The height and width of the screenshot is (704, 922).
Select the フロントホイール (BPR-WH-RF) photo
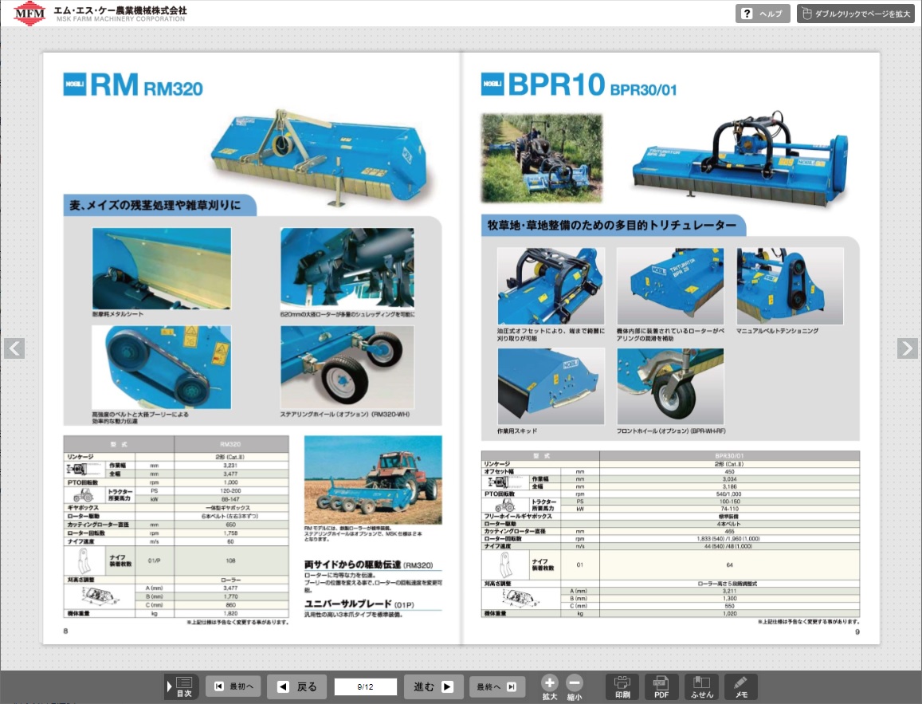[x=670, y=386]
